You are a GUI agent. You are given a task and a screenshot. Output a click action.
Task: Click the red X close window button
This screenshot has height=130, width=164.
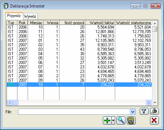point(154,120)
